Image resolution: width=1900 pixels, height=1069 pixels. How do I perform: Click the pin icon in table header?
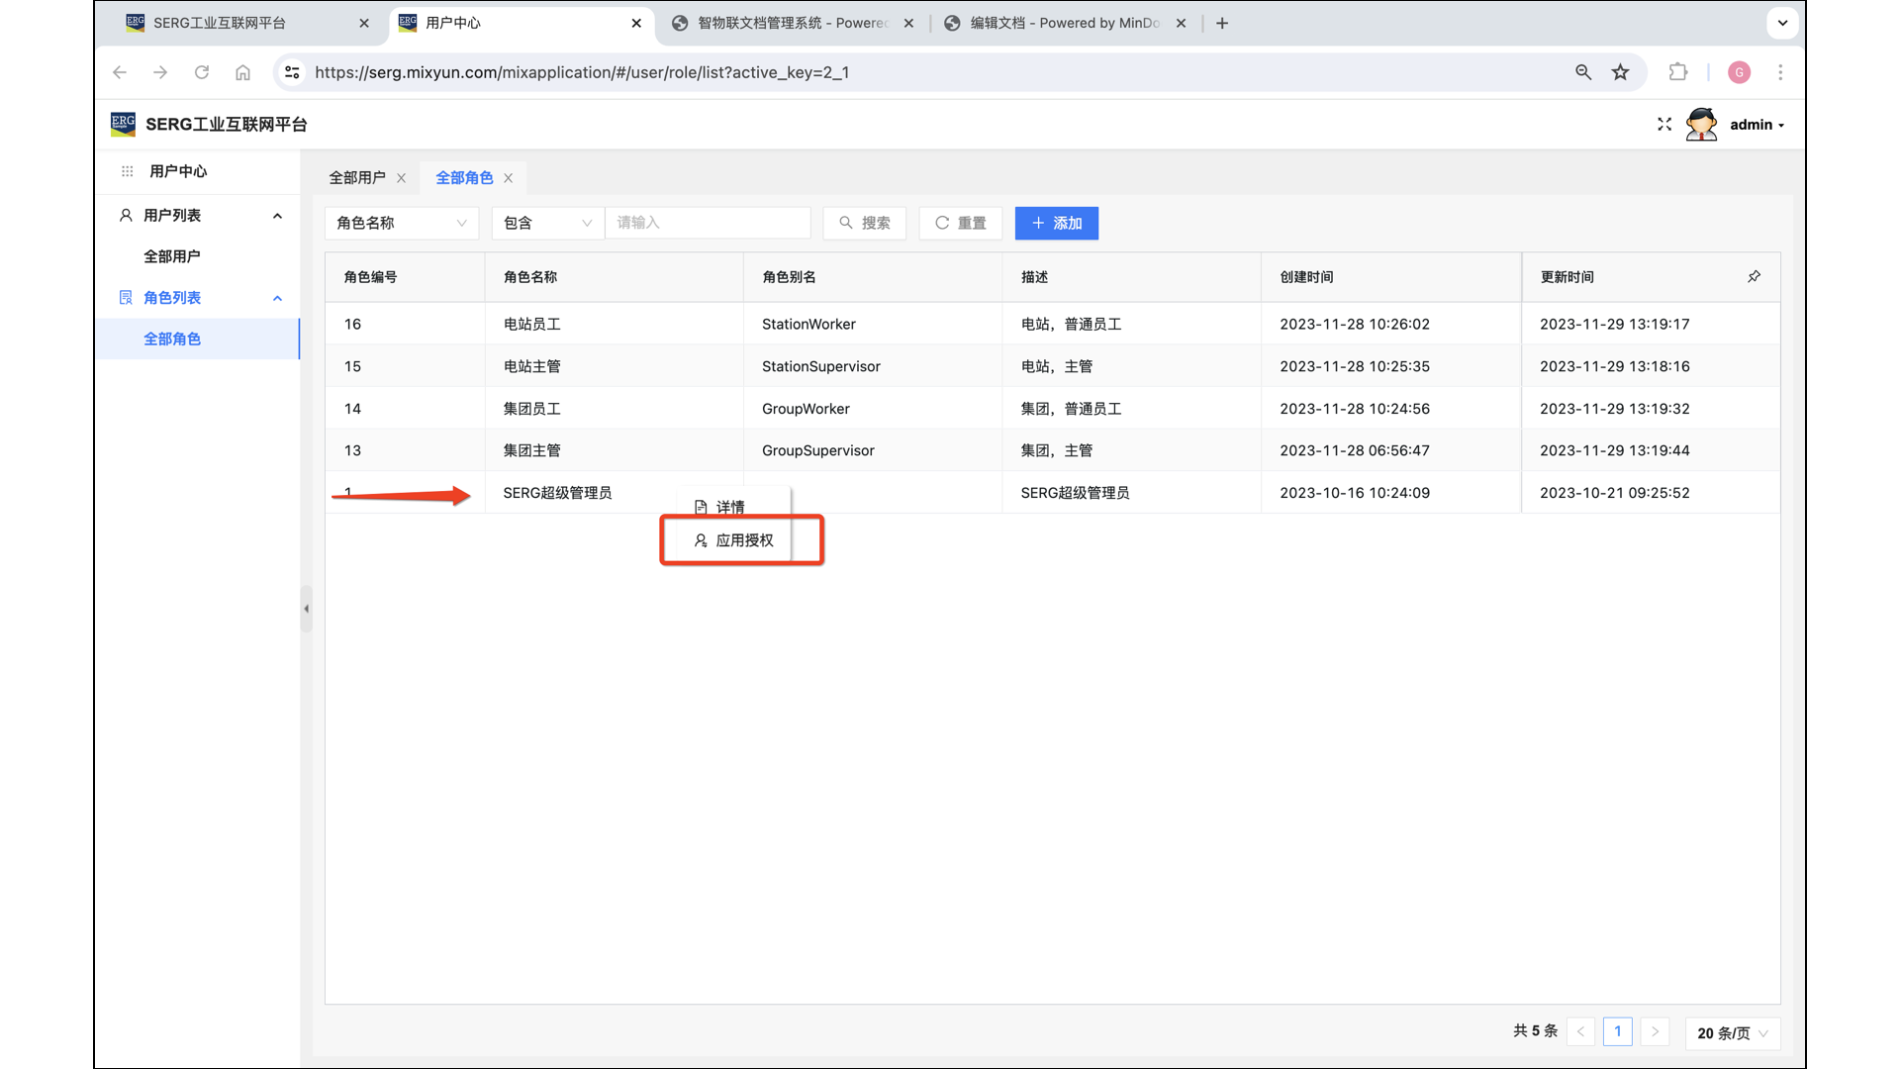coord(1754,277)
